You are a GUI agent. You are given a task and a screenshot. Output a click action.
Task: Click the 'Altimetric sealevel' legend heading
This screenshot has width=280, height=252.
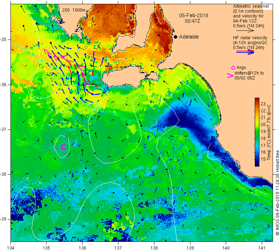pyautogui.click(x=251, y=6)
